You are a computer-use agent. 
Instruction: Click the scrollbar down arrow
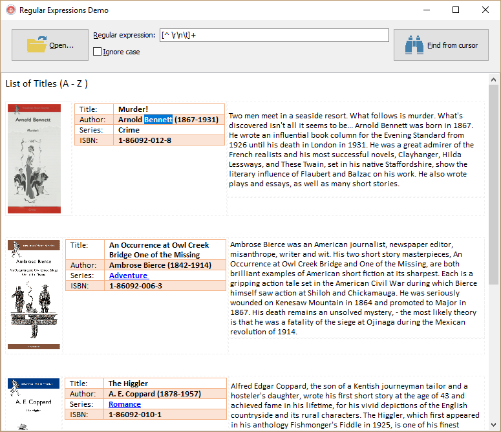[494, 426]
